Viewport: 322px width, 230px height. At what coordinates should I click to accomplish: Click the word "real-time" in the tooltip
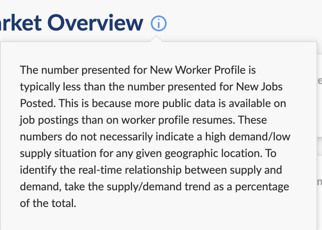100,170
